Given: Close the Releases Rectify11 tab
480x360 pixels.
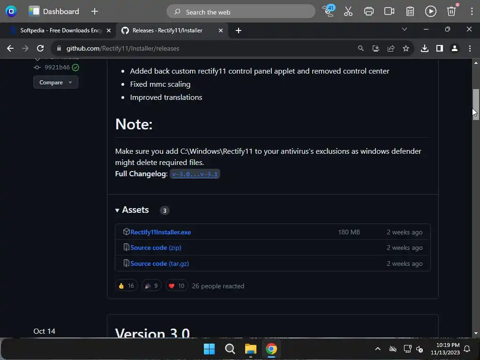Looking at the screenshot, I should (220, 30).
